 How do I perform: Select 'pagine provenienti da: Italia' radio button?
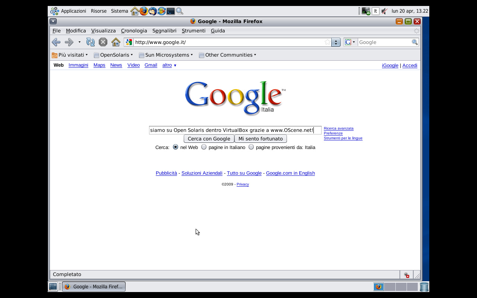click(251, 147)
